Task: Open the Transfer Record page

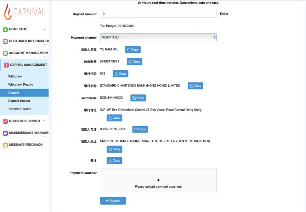Action: [x=19, y=109]
